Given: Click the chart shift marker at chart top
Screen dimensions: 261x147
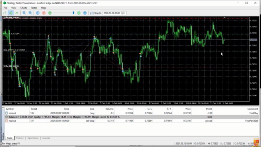Looking at the screenshot, I should (224, 17).
